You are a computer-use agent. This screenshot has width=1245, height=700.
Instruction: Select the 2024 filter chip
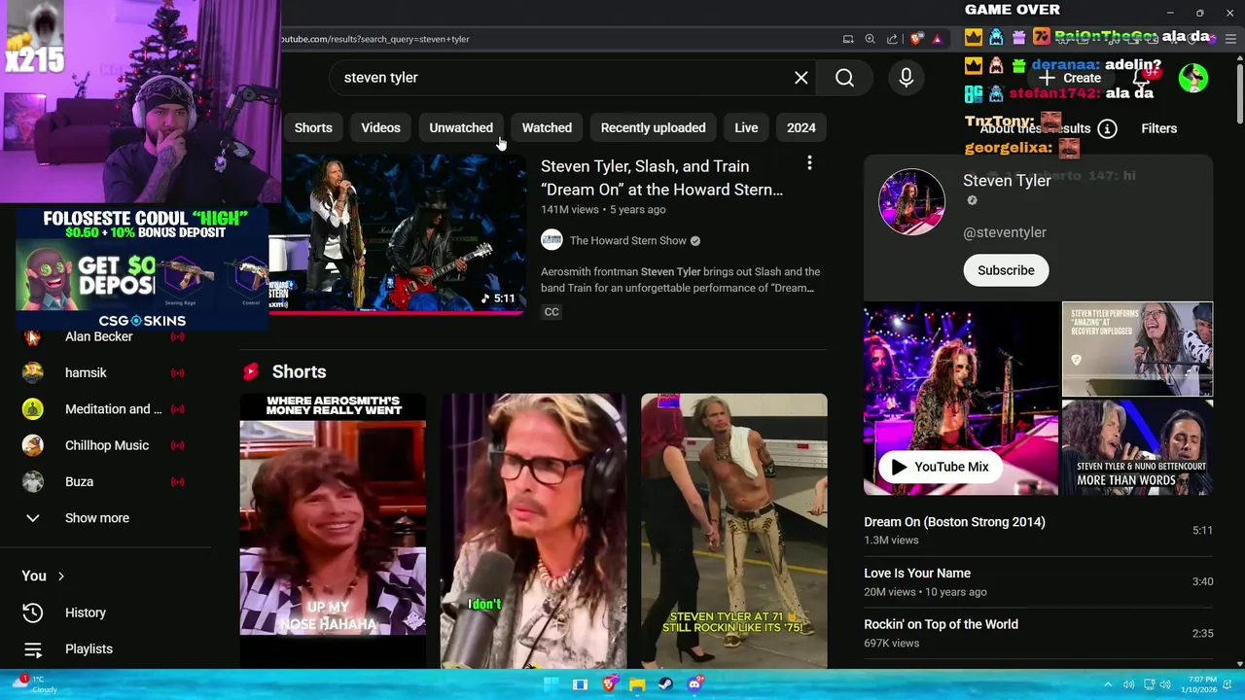pos(801,127)
